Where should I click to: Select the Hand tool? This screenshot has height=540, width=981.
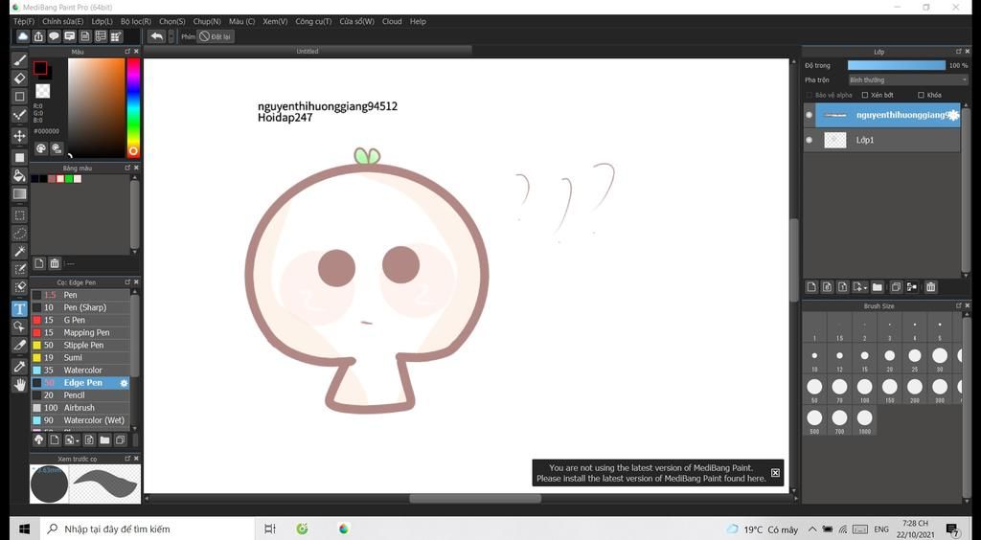[x=19, y=384]
